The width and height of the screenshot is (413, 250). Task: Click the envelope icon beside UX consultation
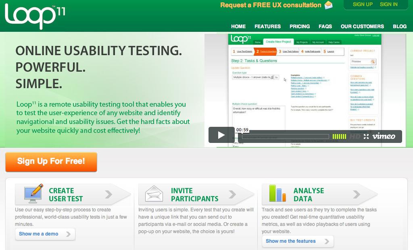[328, 5]
